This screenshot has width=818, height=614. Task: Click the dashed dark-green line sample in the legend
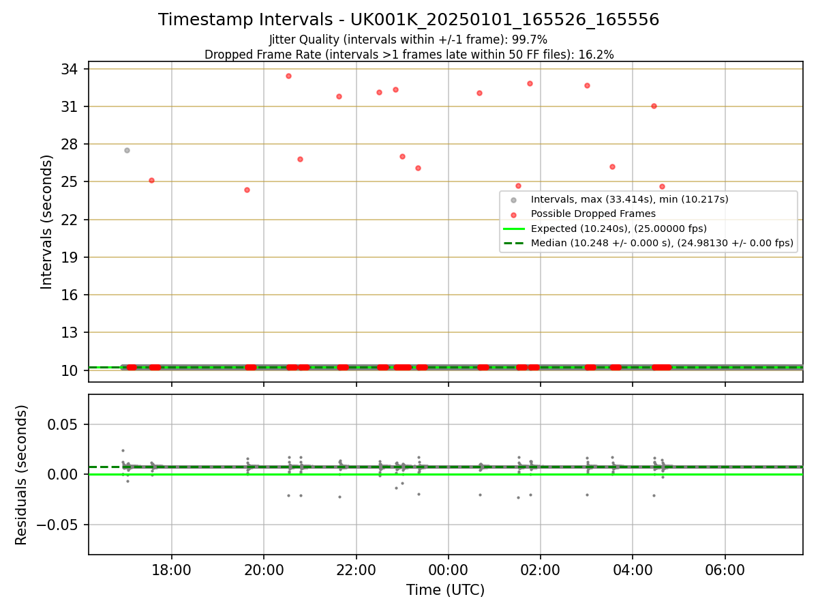coord(513,243)
